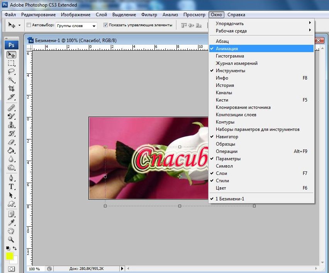This screenshot has width=329, height=273.
Task: Select the Dodge tool
Action: [11, 168]
